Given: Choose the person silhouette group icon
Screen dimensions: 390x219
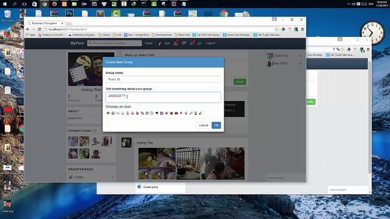Looking at the screenshot, I should tap(127, 113).
